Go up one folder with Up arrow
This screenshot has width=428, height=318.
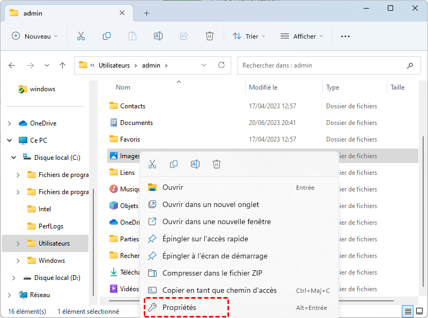(62, 65)
